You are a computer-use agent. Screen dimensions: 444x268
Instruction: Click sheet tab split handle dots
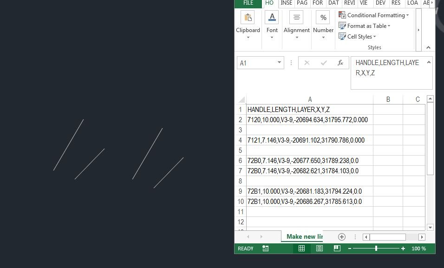pyautogui.click(x=355, y=237)
